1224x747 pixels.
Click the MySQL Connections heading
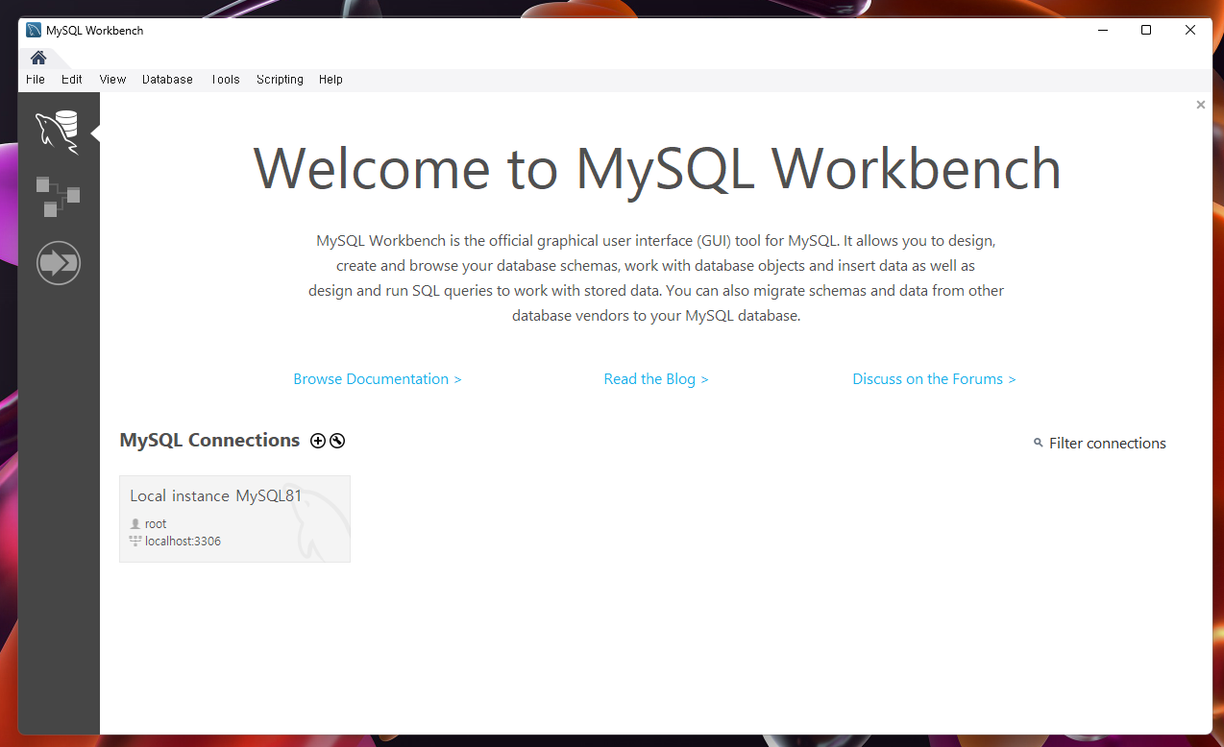(x=209, y=440)
